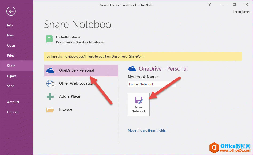Click the Add a Place plus icon
253x155 pixels.
tap(50, 96)
